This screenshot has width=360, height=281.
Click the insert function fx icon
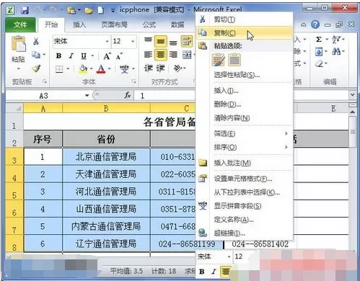click(128, 95)
